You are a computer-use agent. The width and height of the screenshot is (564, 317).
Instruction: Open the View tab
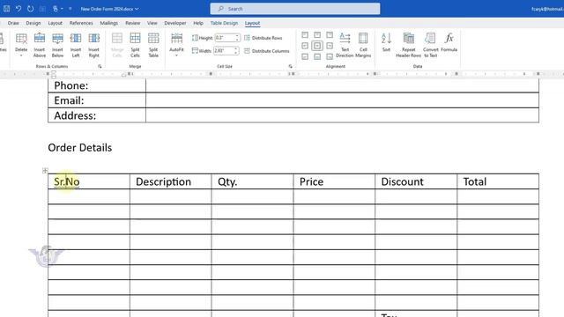(152, 23)
